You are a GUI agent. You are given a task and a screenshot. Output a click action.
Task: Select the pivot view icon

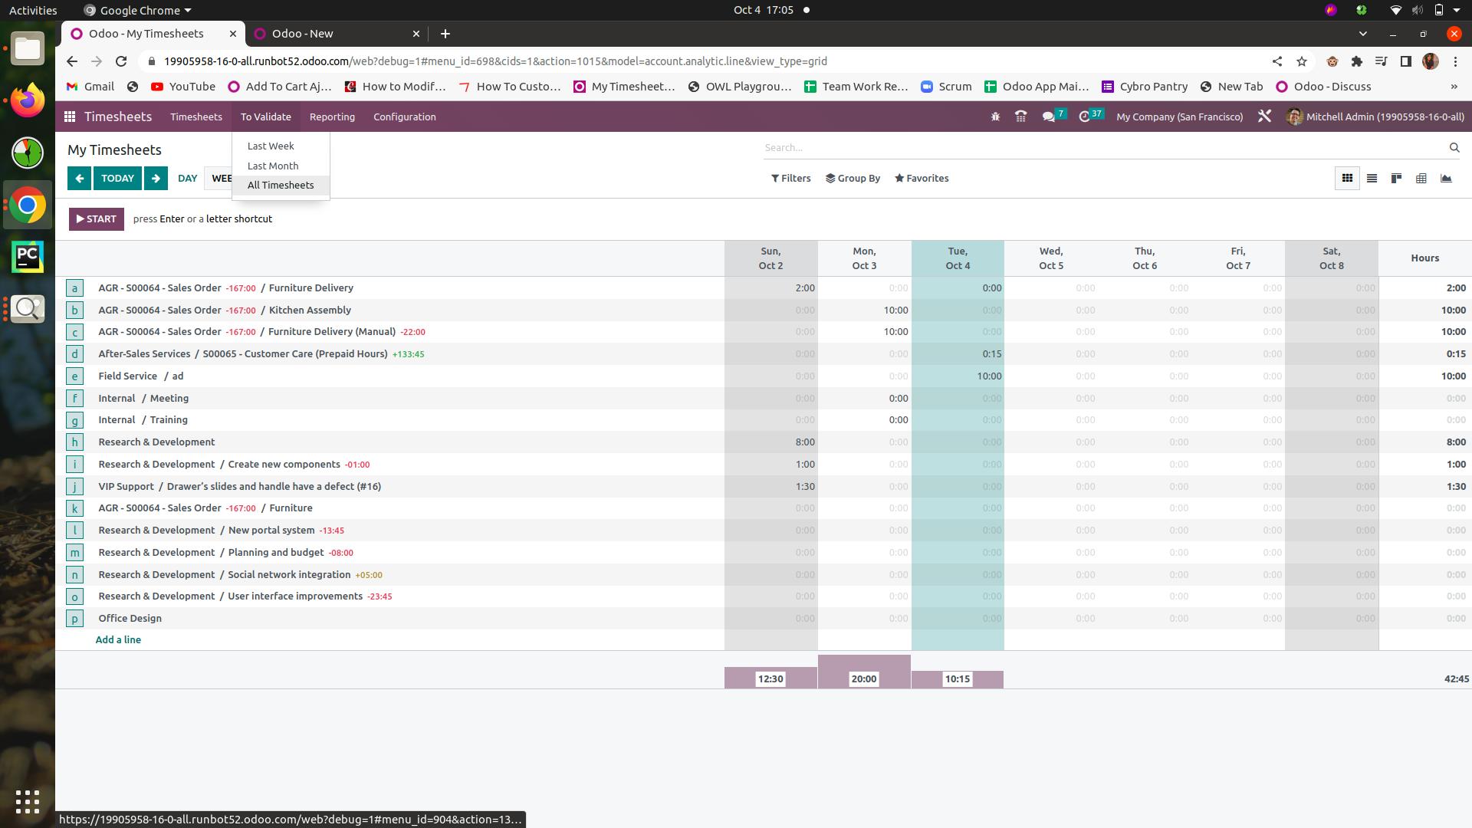pos(1421,178)
